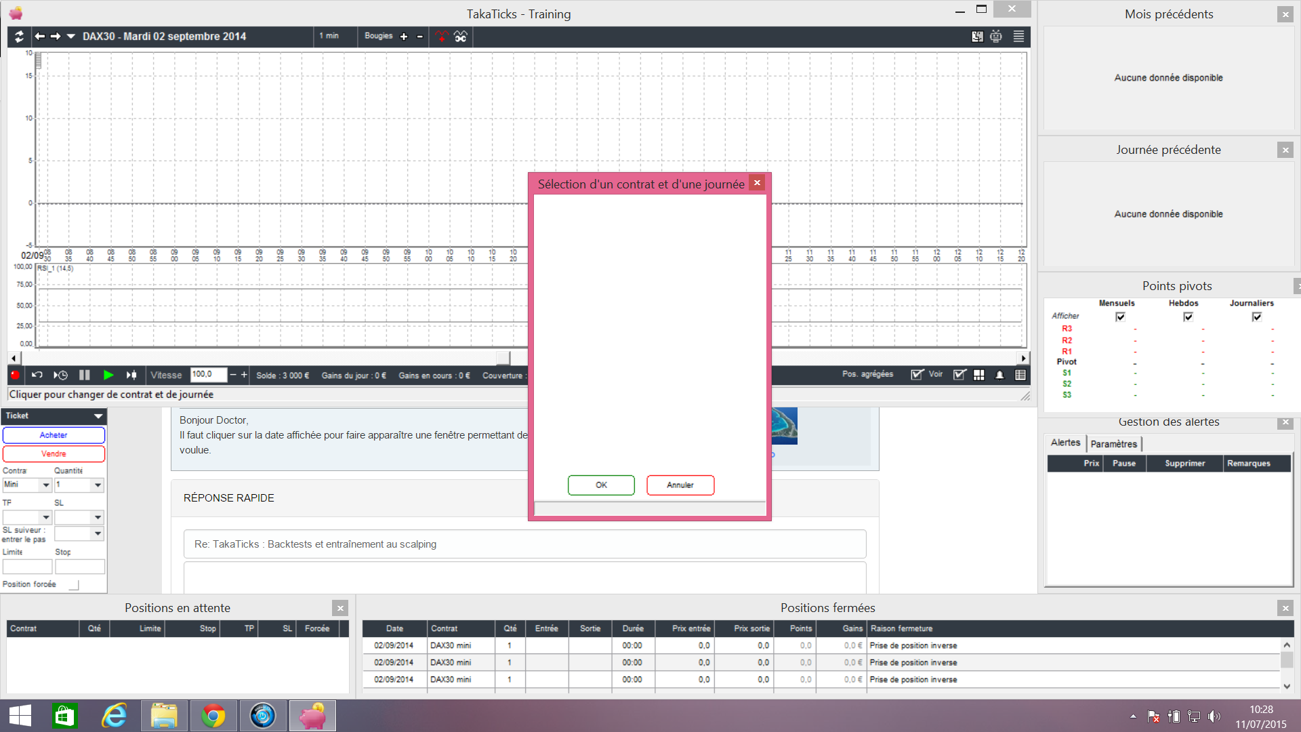Image resolution: width=1301 pixels, height=732 pixels.
Task: Select the Alertes tab
Action: tap(1065, 443)
